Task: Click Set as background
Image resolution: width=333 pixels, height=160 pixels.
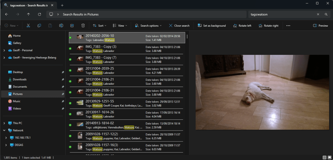Action: coord(212,26)
